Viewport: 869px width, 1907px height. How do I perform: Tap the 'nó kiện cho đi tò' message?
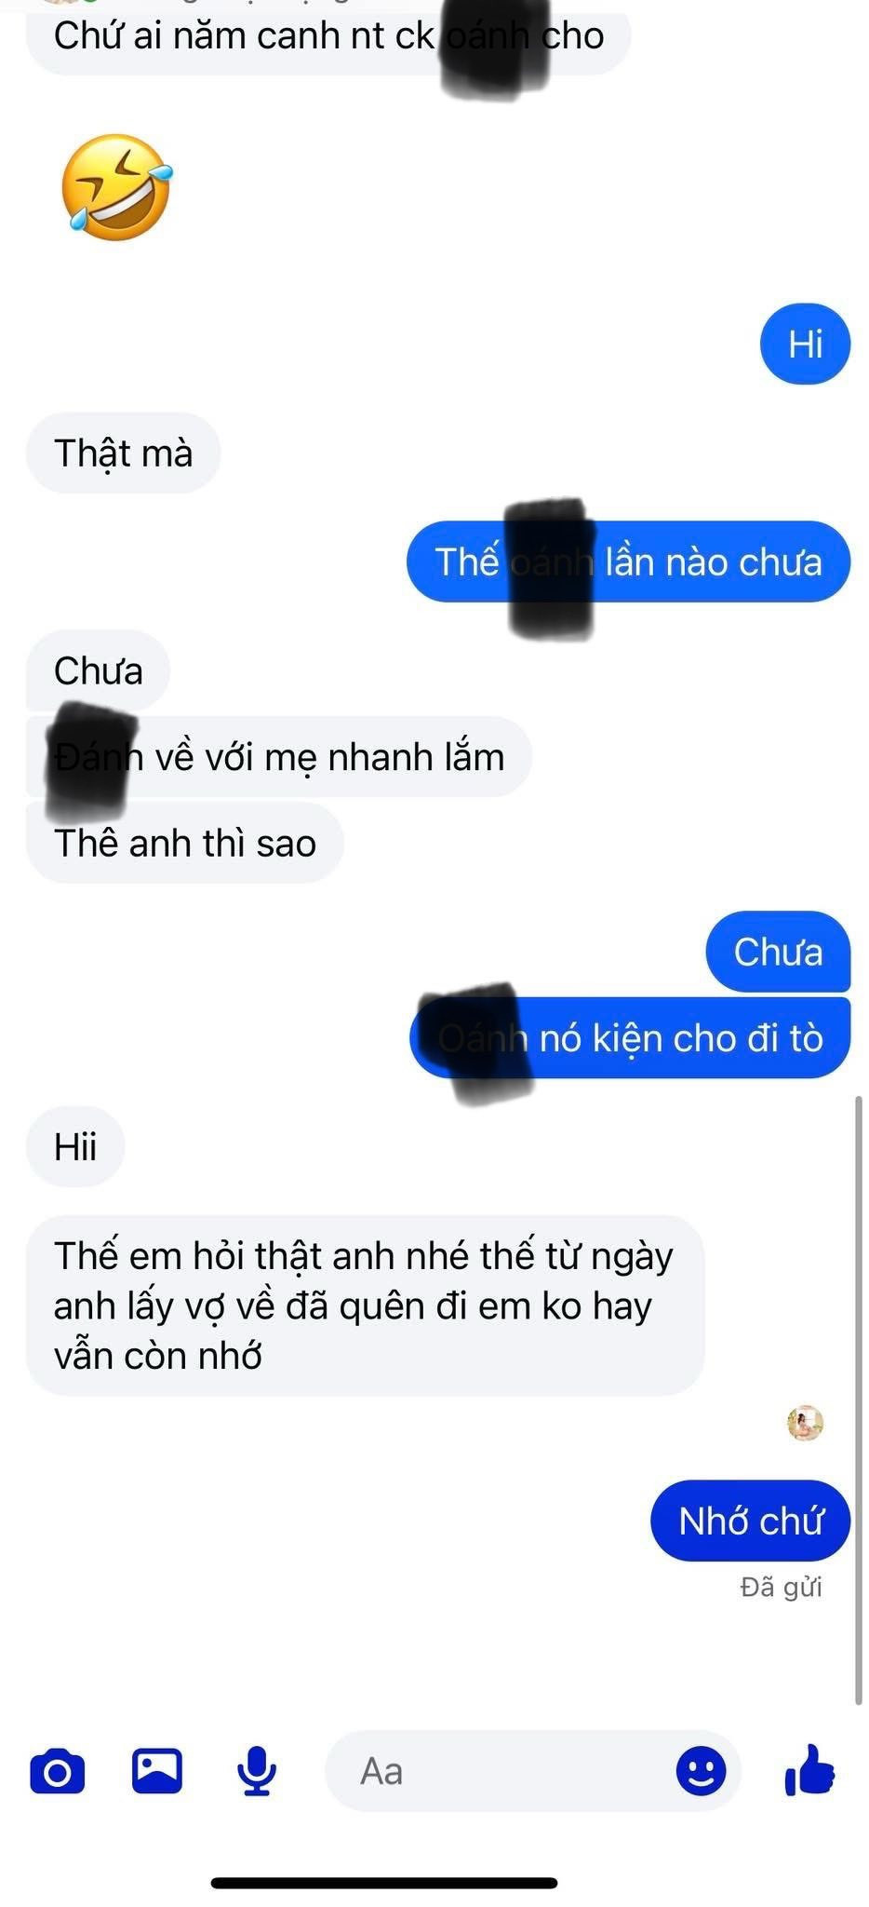630,1038
